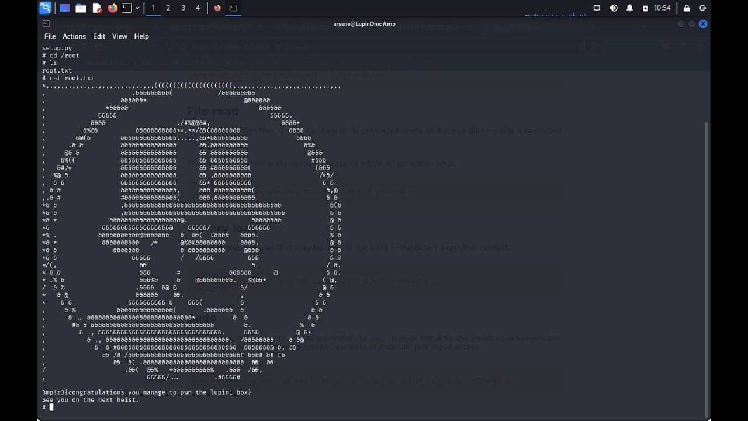Open the Actions menu

tap(74, 36)
